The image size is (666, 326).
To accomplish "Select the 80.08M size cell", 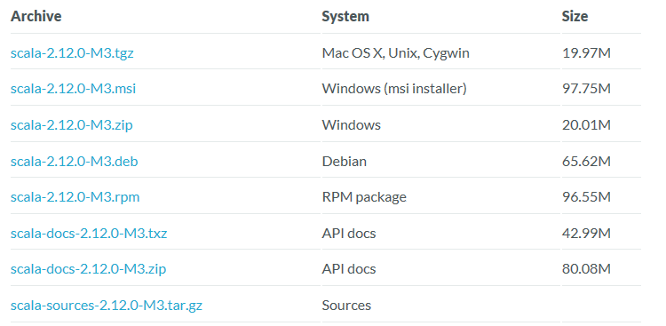I will tap(586, 269).
